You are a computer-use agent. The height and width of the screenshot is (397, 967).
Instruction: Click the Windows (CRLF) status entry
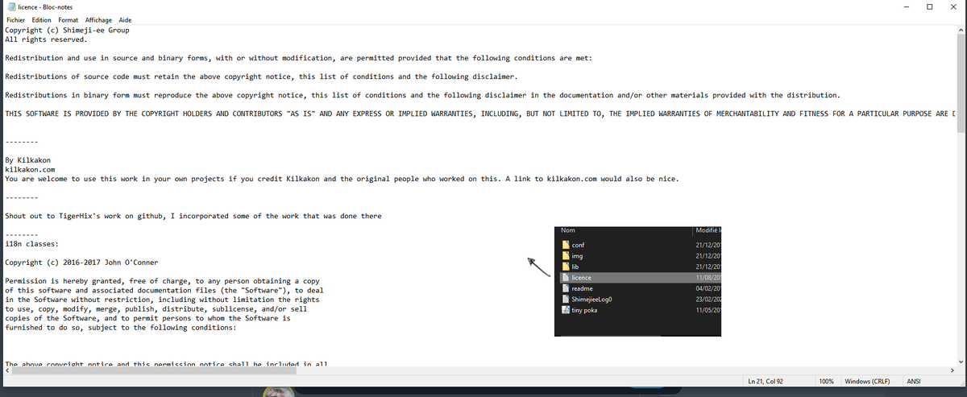(866, 380)
